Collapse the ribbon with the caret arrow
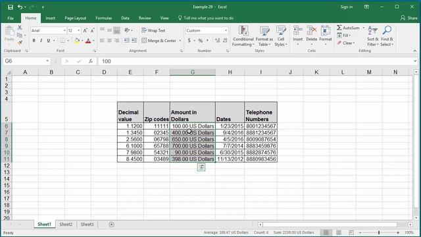 pyautogui.click(x=415, y=51)
